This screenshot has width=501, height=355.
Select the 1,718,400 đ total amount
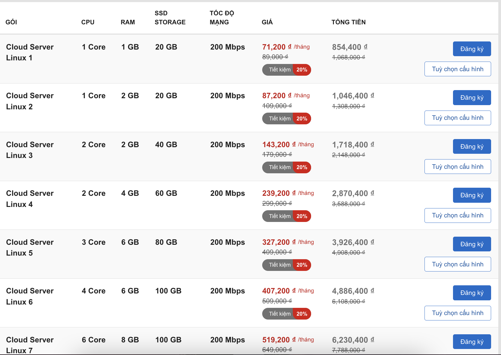click(353, 145)
